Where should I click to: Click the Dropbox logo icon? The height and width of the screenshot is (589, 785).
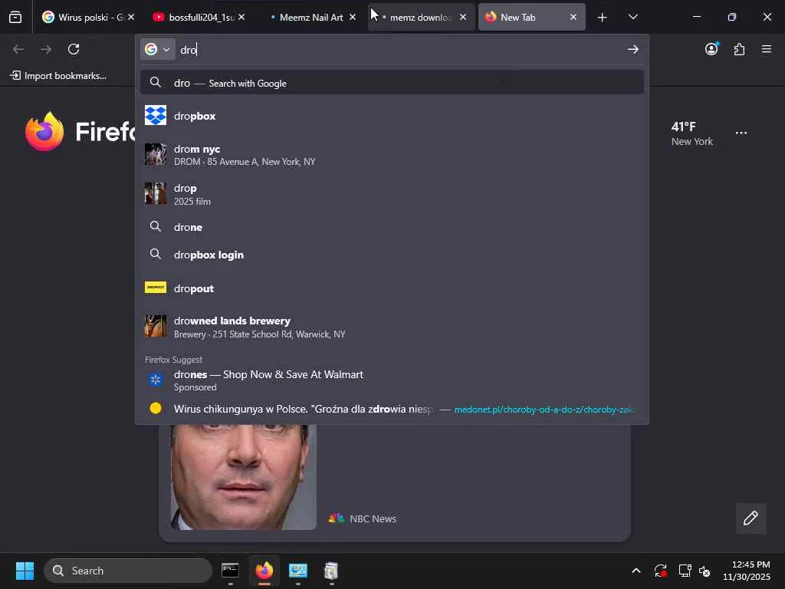(x=156, y=115)
